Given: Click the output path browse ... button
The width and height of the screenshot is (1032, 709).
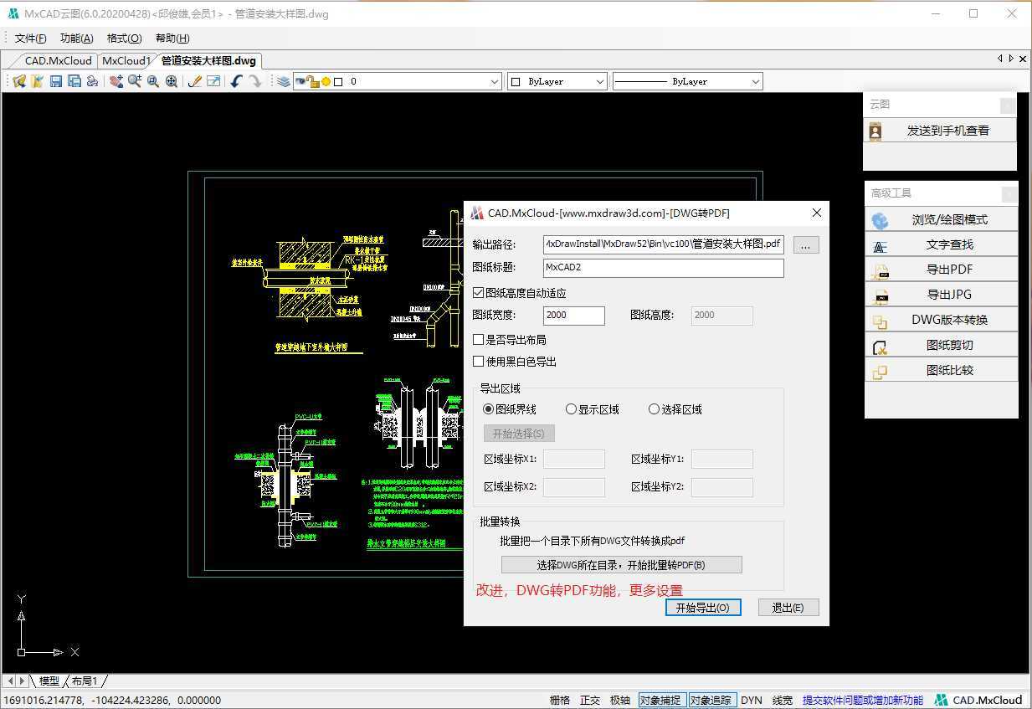Looking at the screenshot, I should coord(805,245).
